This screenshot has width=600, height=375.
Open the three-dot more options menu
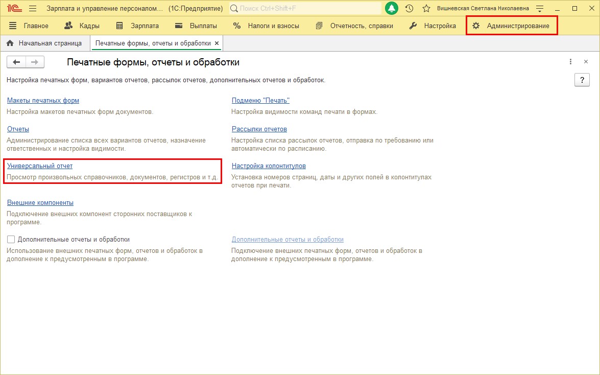click(570, 62)
